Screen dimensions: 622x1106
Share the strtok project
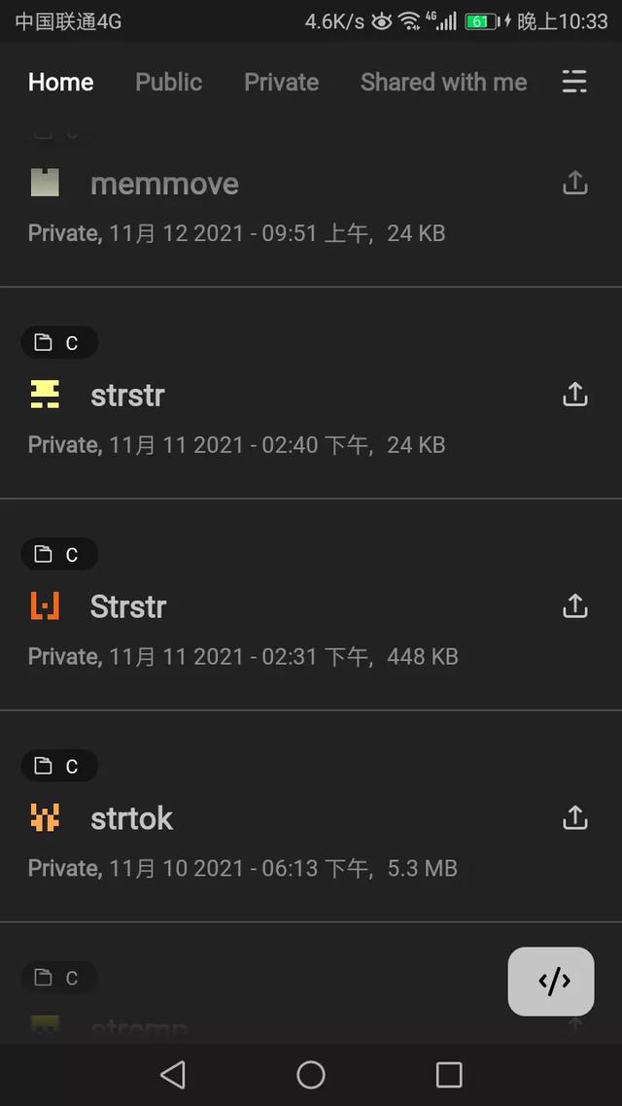pos(574,818)
